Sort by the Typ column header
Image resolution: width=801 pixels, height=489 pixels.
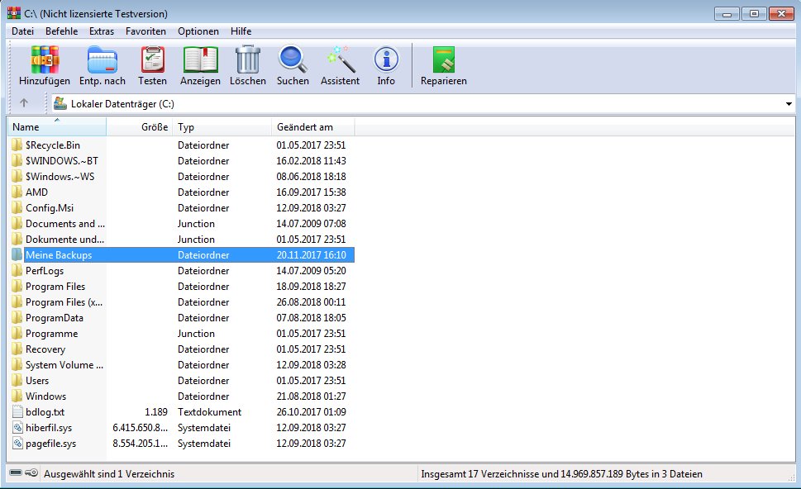[222, 127]
